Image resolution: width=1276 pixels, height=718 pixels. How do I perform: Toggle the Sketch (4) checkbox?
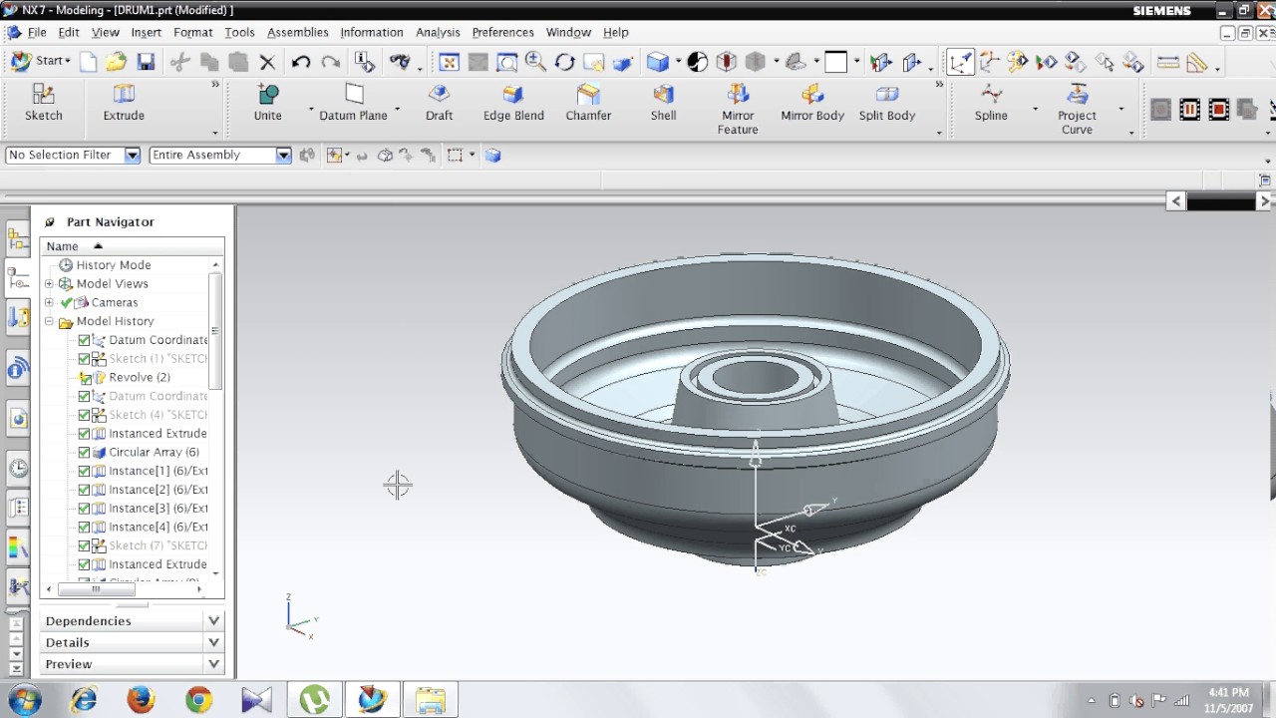tap(85, 415)
